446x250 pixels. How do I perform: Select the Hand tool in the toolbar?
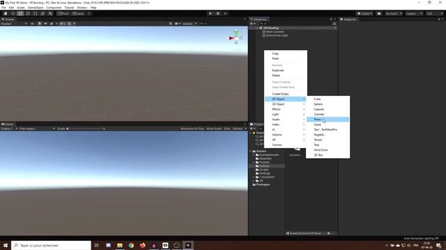coord(6,14)
